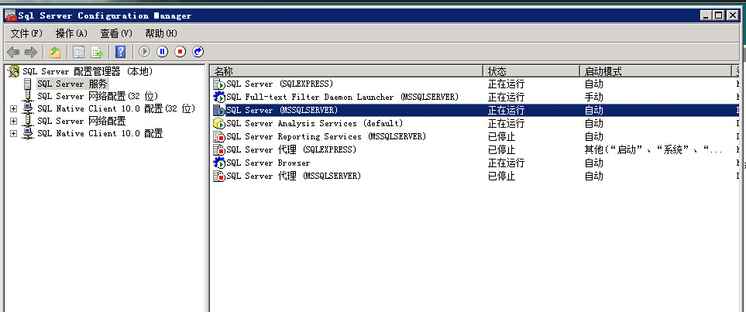Select the SQL Server (SQLEXPRESS) service name
The width and height of the screenshot is (746, 312).
point(280,84)
